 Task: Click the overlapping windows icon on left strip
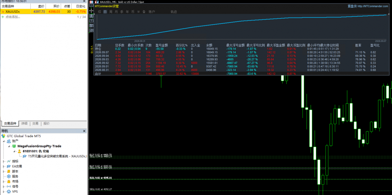click(x=91, y=30)
